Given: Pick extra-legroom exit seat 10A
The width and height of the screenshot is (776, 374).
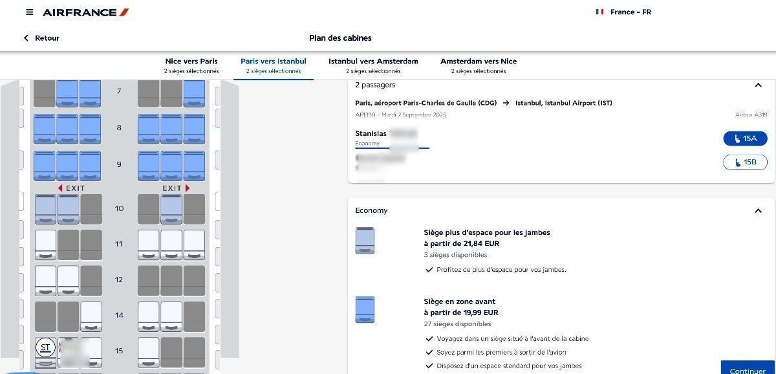Looking at the screenshot, I should (x=45, y=209).
